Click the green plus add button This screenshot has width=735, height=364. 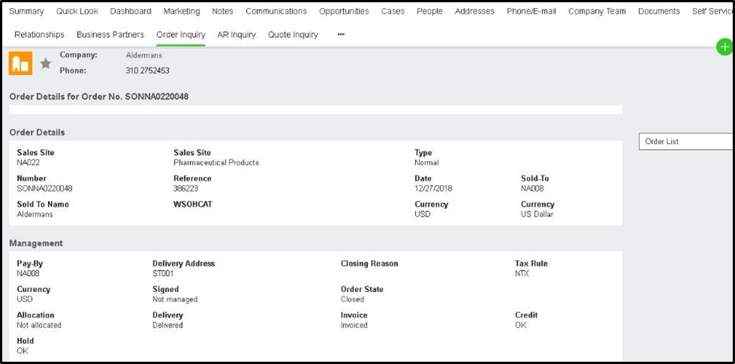(x=724, y=47)
